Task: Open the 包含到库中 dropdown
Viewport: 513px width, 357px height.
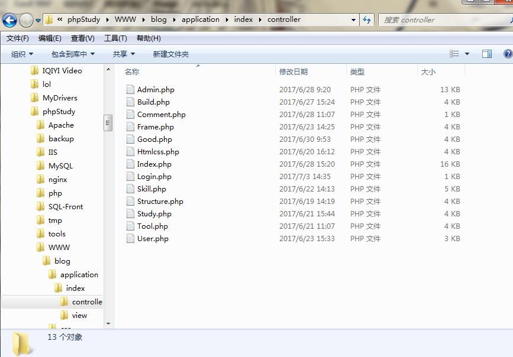Action: point(73,54)
